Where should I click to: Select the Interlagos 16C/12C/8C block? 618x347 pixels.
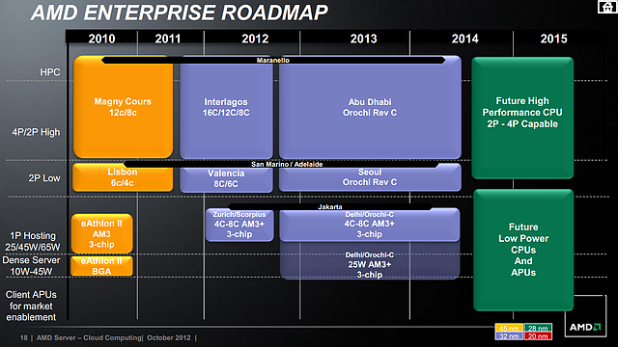click(226, 107)
